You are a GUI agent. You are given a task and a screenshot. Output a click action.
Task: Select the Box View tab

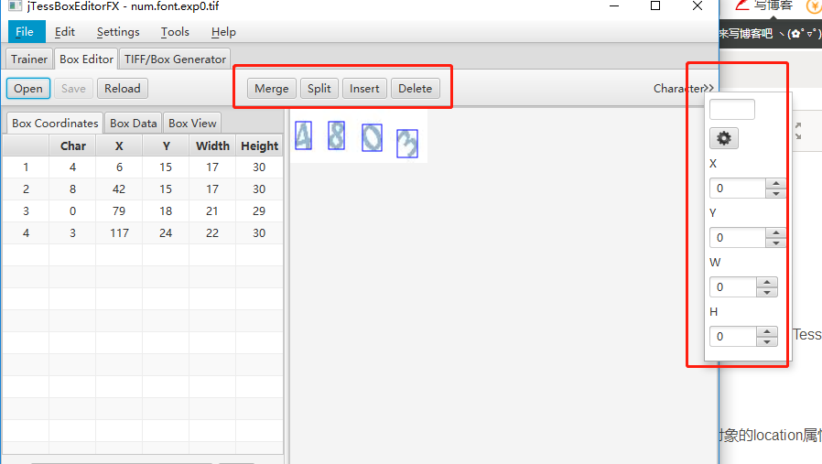(x=192, y=124)
